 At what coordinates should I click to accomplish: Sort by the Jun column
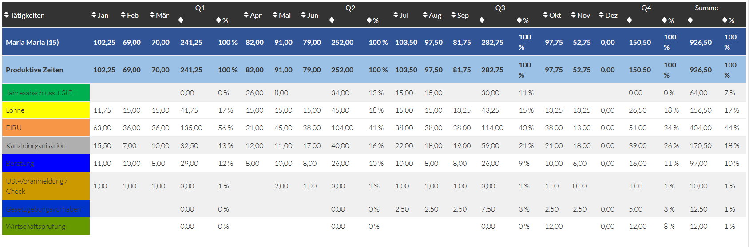click(x=309, y=15)
